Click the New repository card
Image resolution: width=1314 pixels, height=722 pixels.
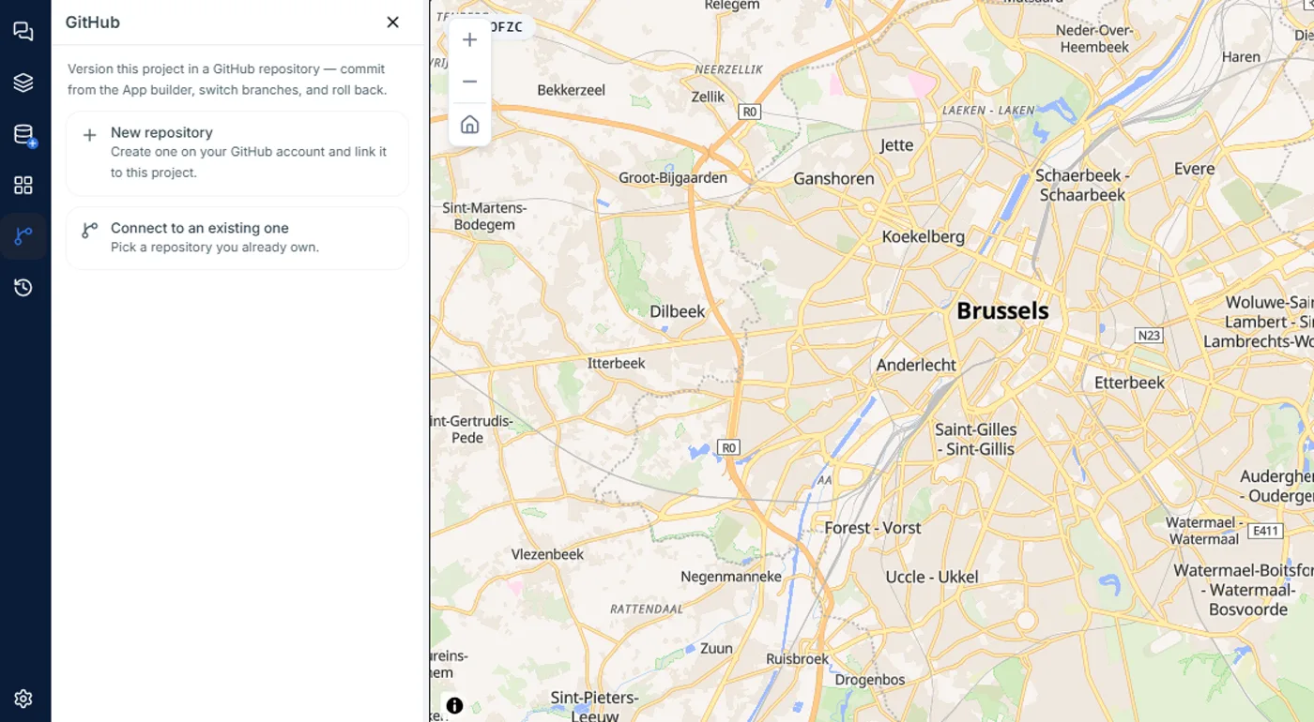(237, 153)
